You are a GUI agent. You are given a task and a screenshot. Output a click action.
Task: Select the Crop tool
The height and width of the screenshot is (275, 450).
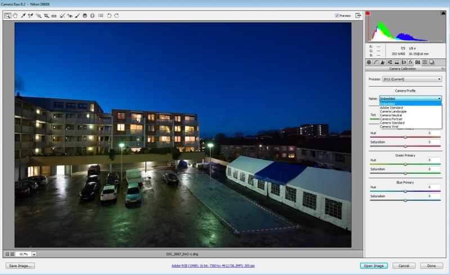tap(46, 16)
